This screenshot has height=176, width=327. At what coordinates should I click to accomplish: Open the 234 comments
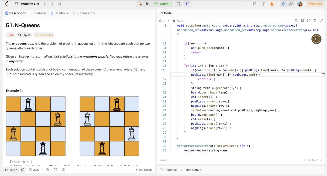pyautogui.click(x=34, y=170)
